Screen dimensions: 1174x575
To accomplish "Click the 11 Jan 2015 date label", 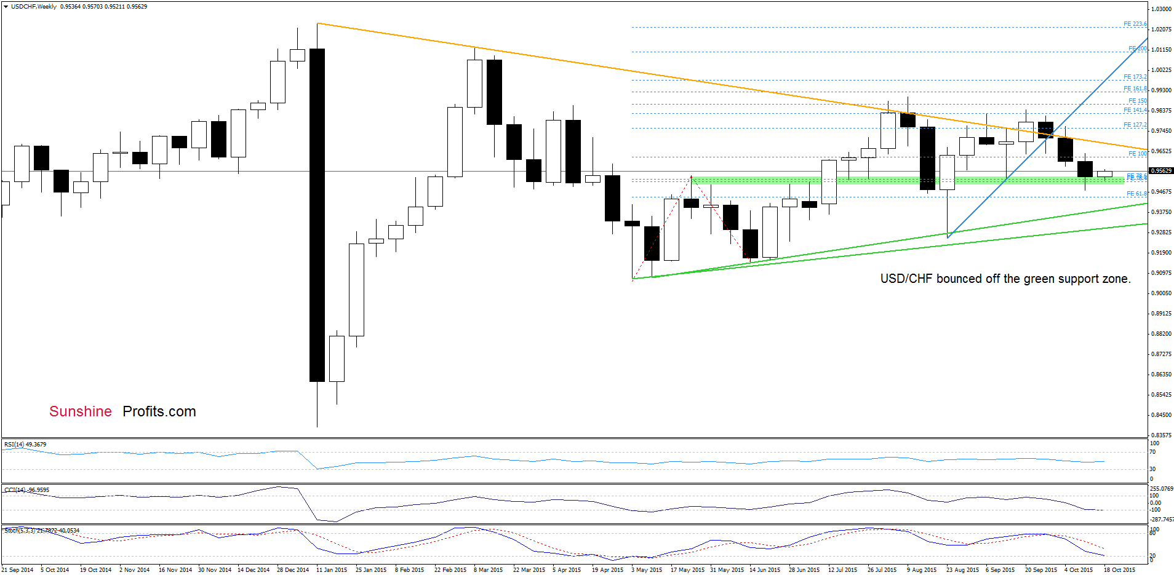I will pyautogui.click(x=332, y=570).
